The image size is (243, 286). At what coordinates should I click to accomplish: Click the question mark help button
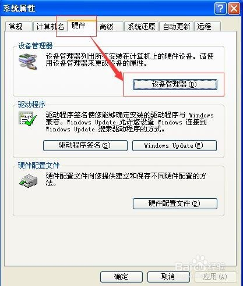[x=220, y=9]
